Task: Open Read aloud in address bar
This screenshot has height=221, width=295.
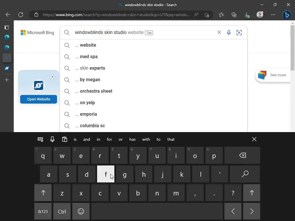Action: pyautogui.click(x=196, y=15)
